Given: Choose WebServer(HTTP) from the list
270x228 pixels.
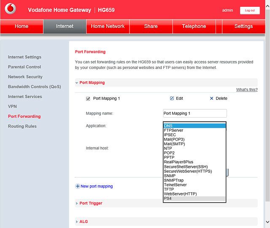Looking at the screenshot, I should point(194,194).
